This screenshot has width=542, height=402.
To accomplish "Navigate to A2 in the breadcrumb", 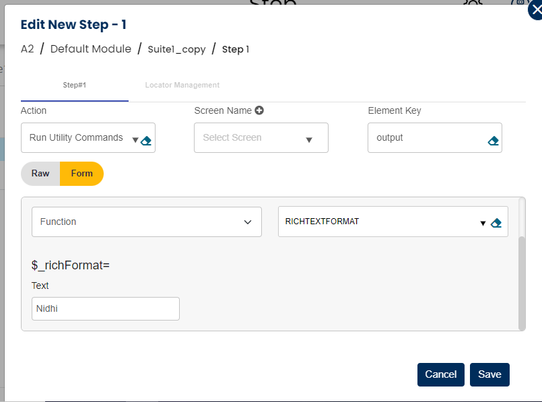I will (x=28, y=49).
